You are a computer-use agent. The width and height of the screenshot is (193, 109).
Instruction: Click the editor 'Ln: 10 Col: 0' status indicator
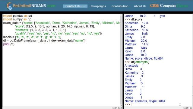coord(117,108)
